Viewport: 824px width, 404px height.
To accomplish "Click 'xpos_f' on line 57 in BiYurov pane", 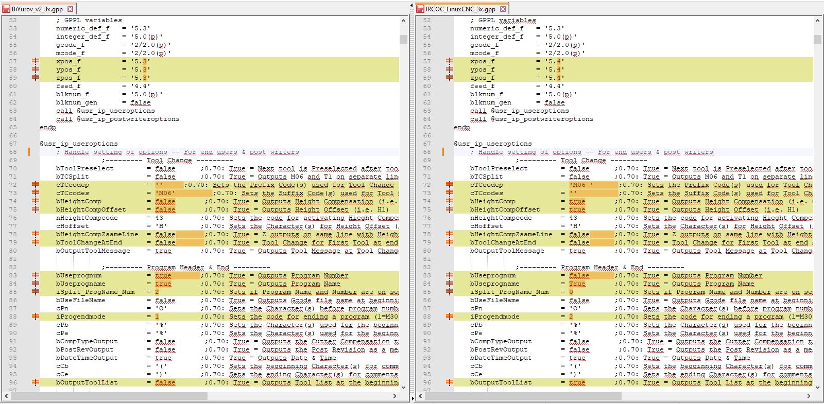I will tap(68, 61).
